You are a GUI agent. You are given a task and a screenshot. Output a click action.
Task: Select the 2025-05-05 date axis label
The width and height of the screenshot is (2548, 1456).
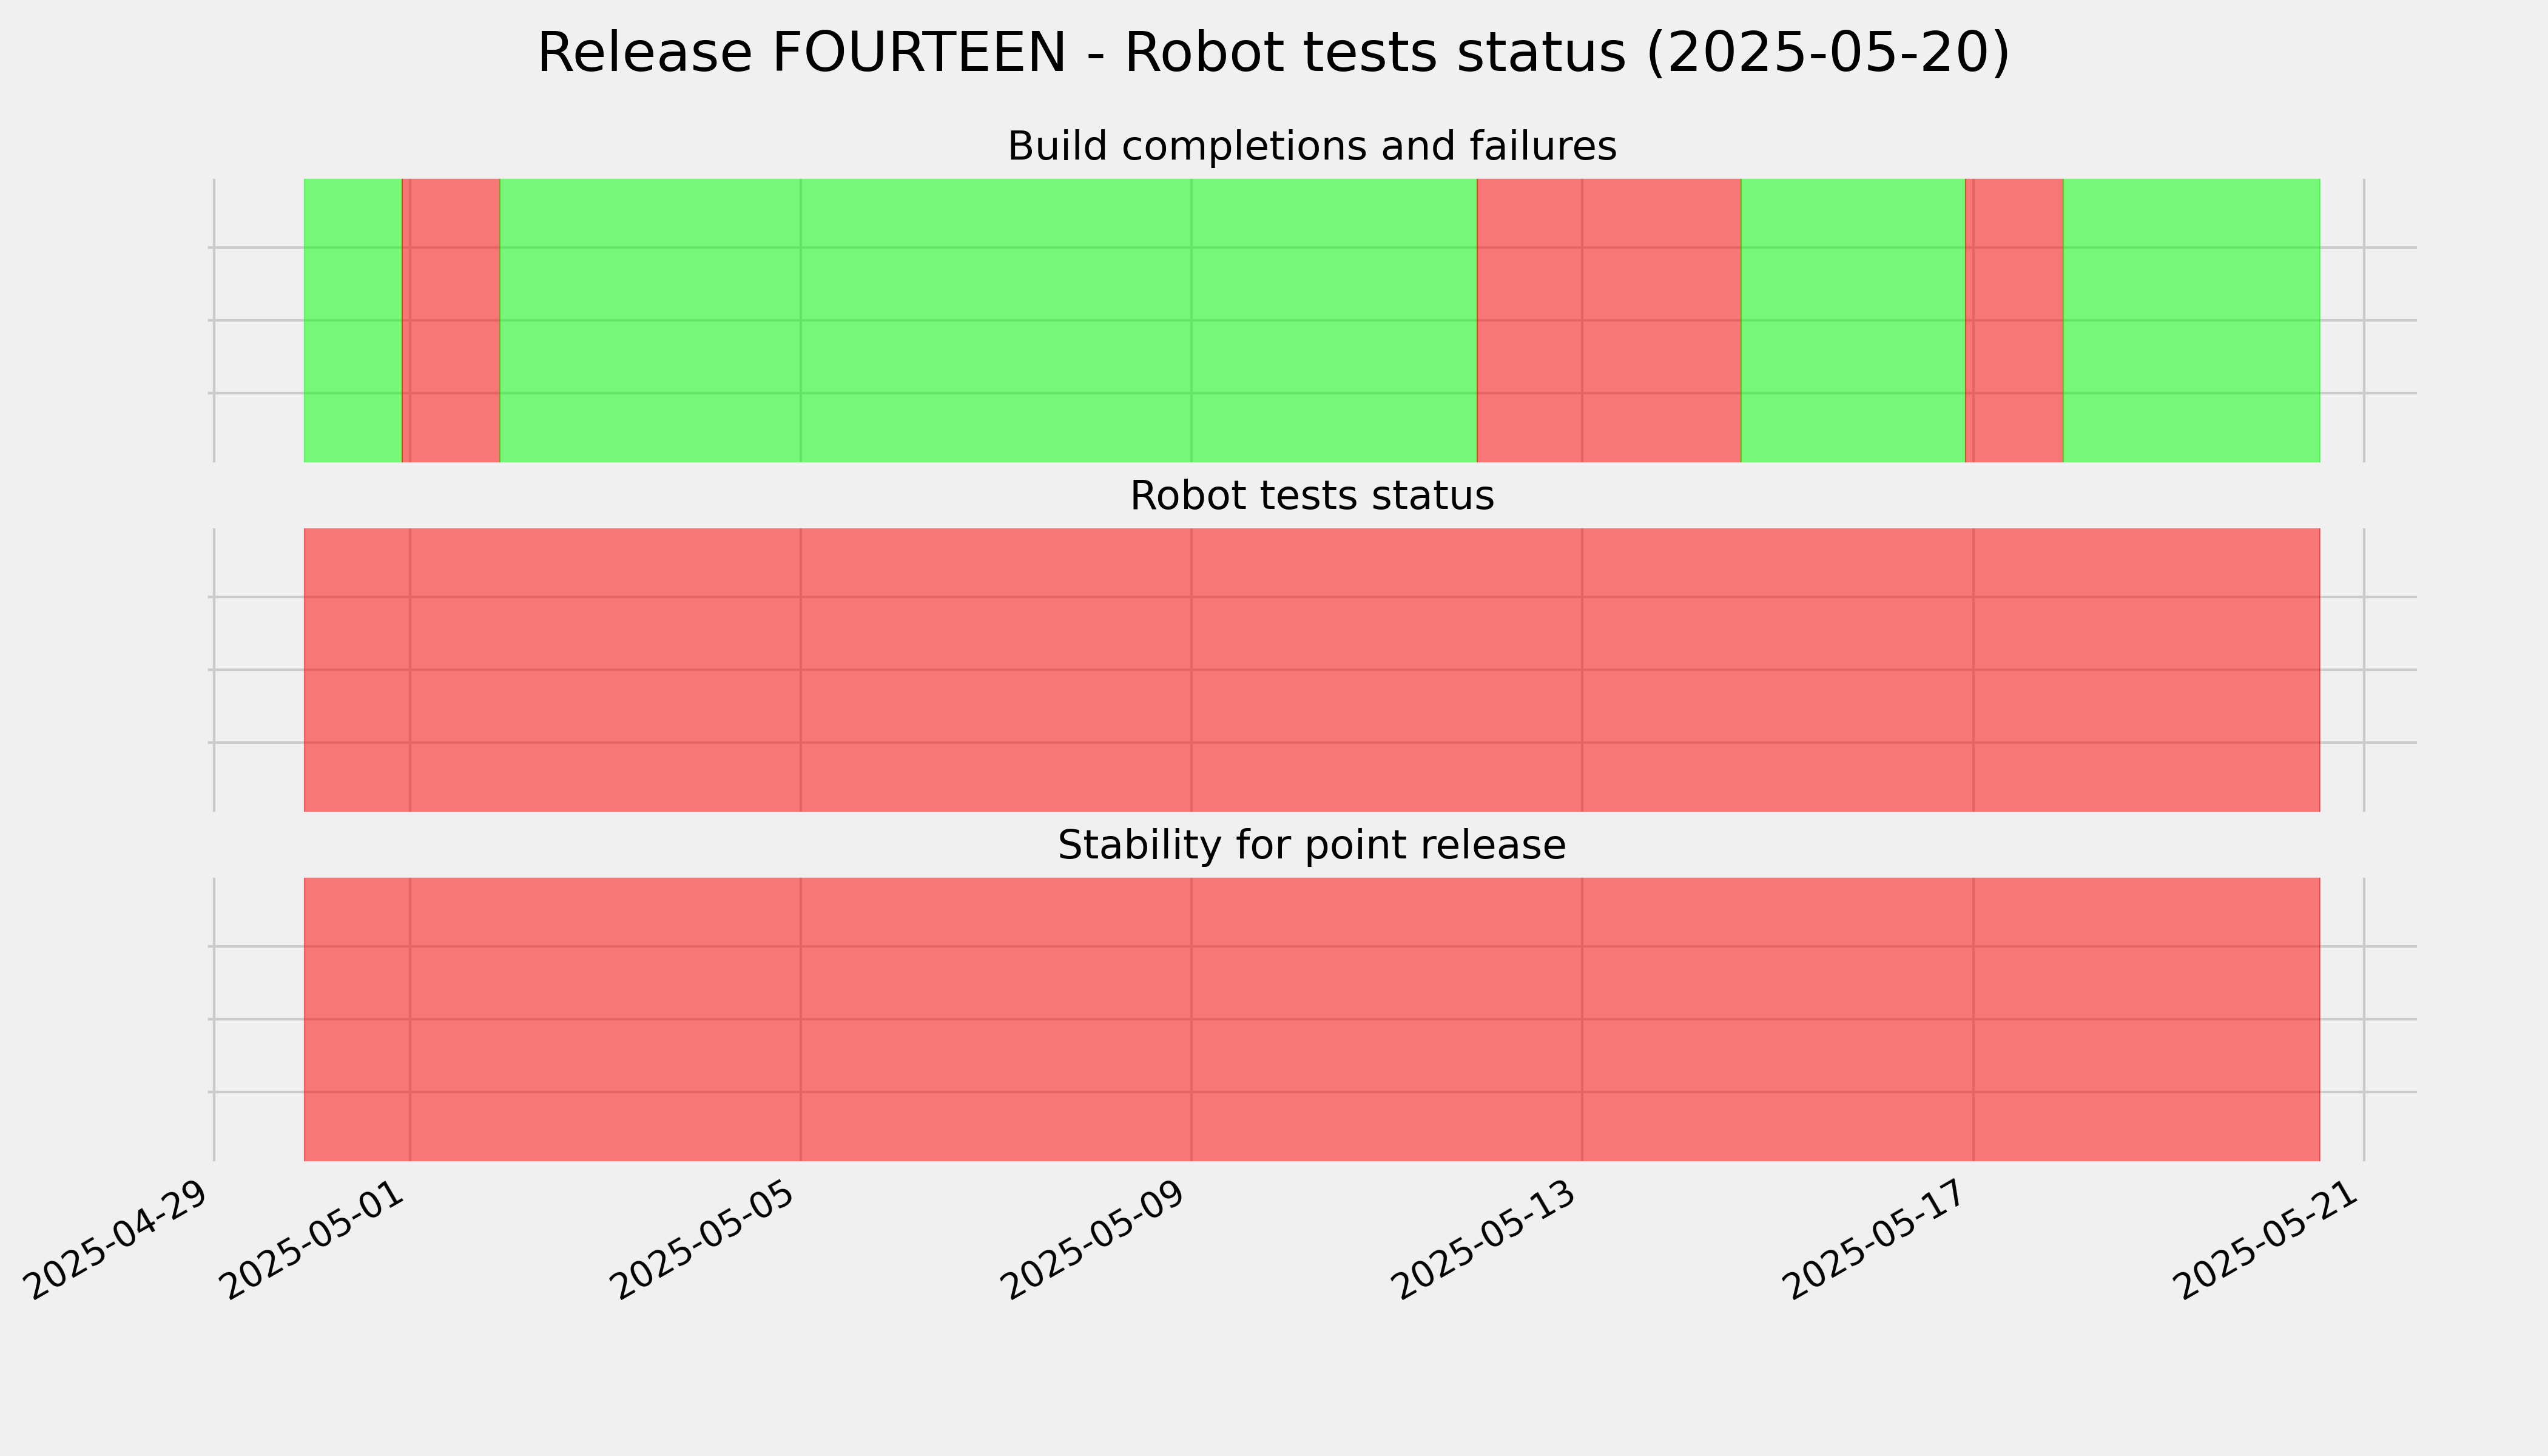pyautogui.click(x=705, y=1239)
